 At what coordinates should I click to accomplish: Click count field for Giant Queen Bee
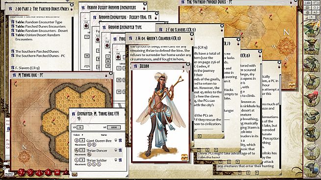pos(82,141)
